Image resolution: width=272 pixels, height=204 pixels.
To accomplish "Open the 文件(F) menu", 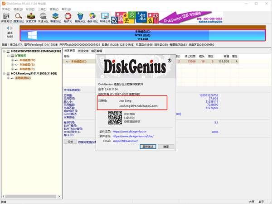I will pyautogui.click(x=6, y=9).
